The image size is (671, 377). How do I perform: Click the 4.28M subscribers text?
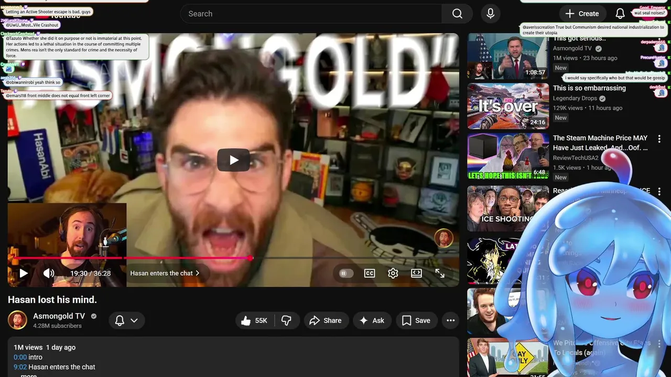(57, 326)
